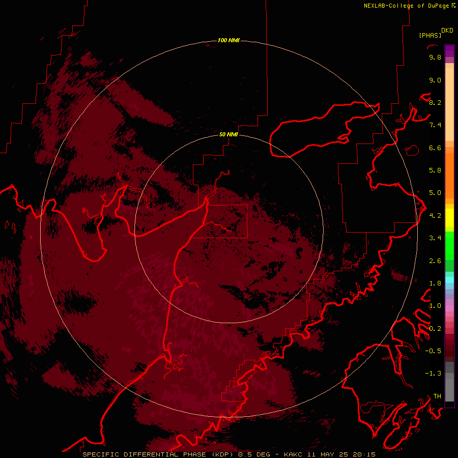Click the 5.8 legend value
This screenshot has width=458, height=458.
[x=435, y=170]
